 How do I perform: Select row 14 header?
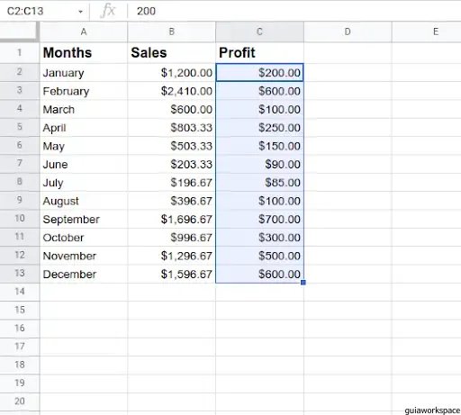pos(20,292)
